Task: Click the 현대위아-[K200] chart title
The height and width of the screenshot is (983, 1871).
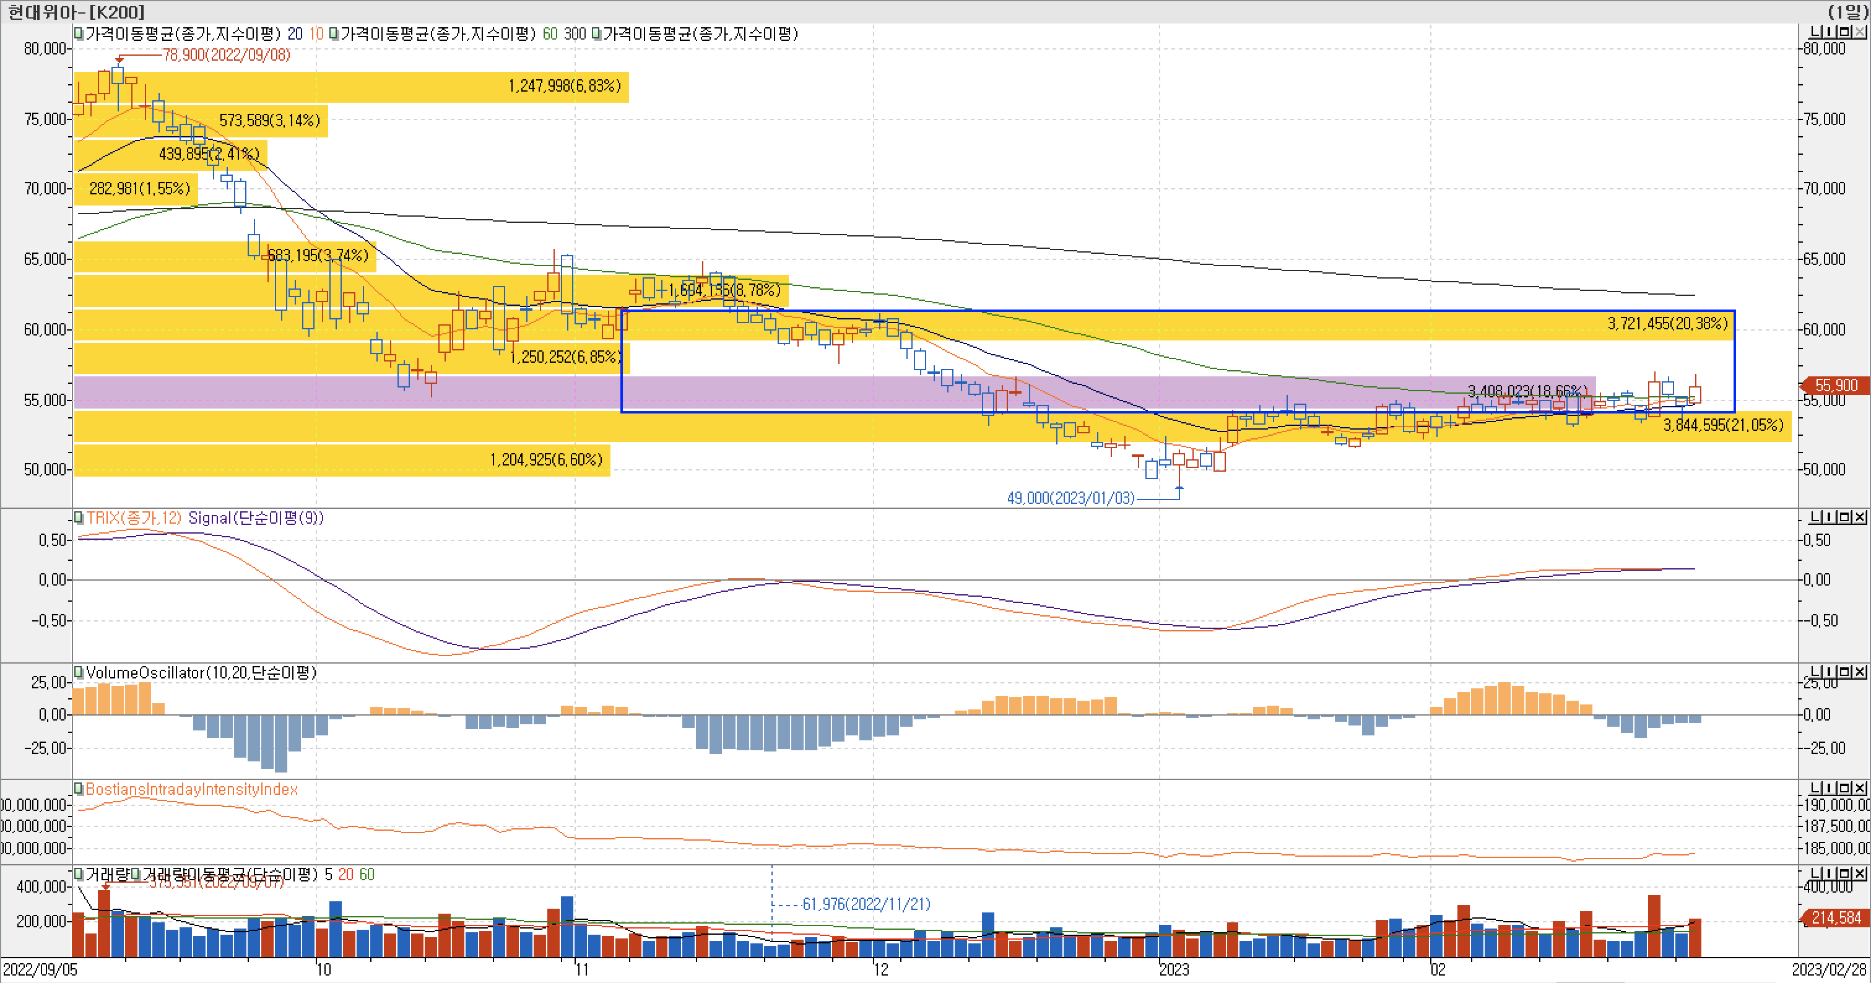Action: (76, 12)
